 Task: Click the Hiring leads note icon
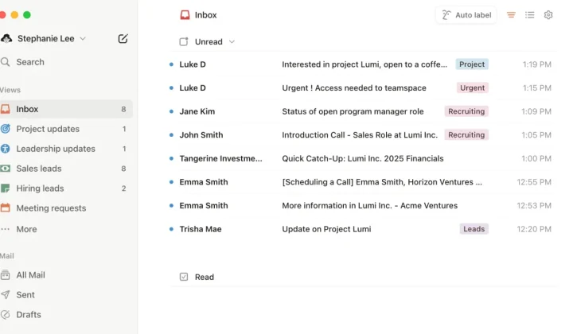pyautogui.click(x=5, y=188)
